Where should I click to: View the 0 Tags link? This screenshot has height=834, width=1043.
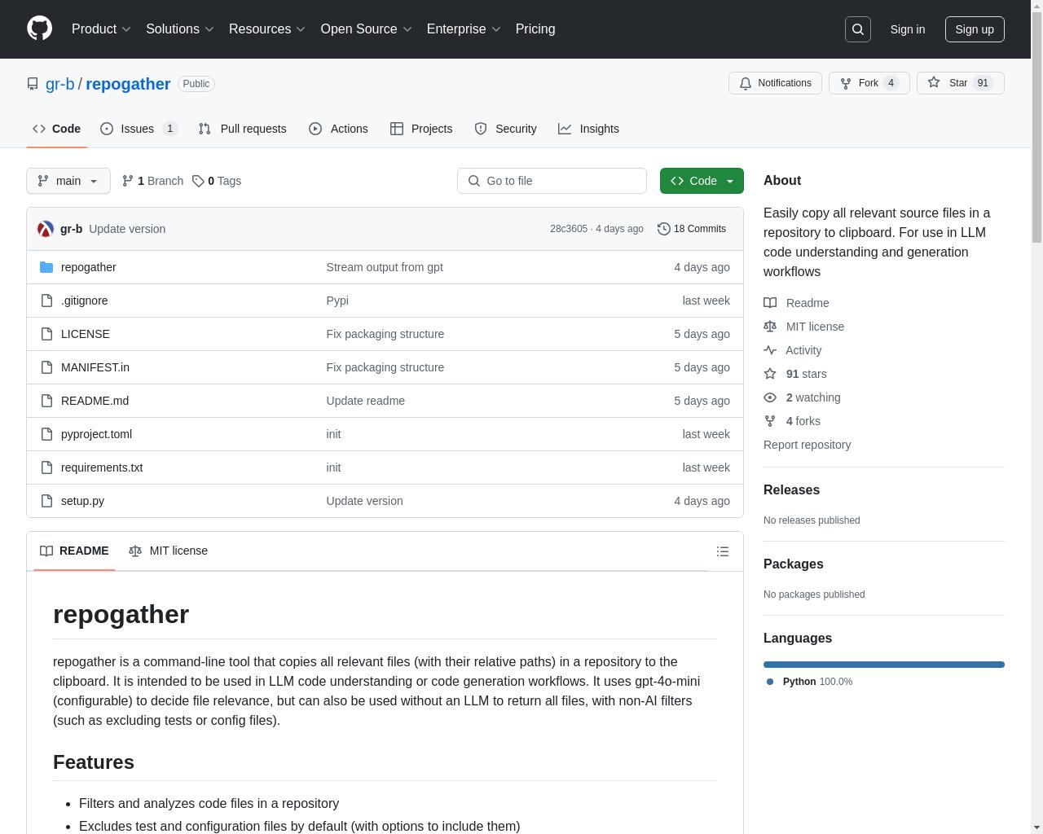point(217,181)
